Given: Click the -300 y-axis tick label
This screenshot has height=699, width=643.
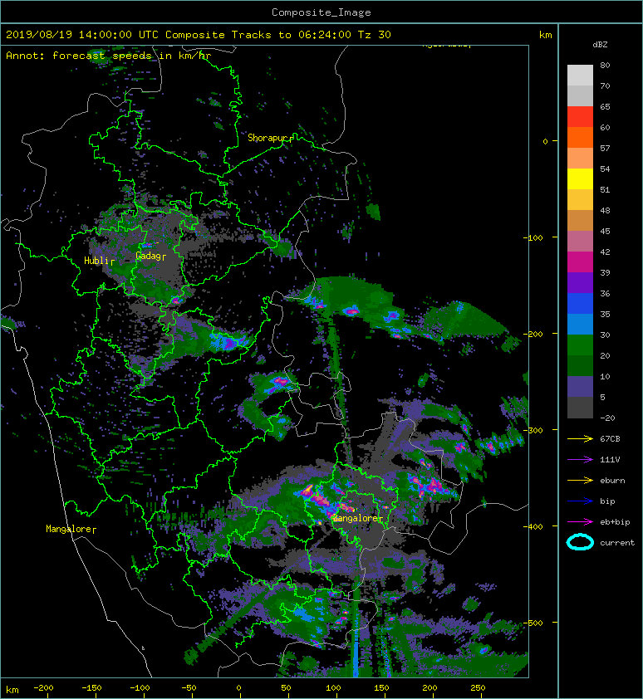Looking at the screenshot, I should point(533,431).
